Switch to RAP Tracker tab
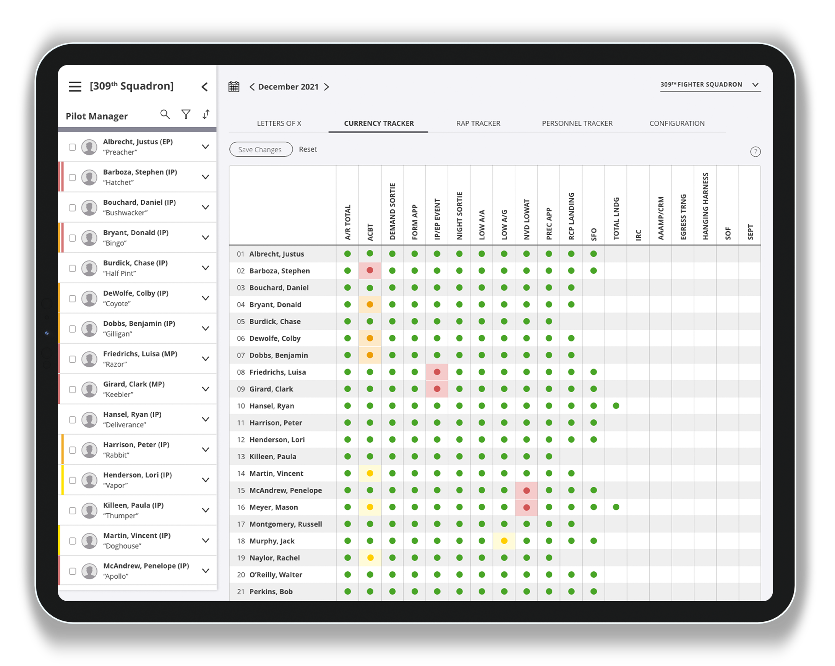 pyautogui.click(x=478, y=123)
